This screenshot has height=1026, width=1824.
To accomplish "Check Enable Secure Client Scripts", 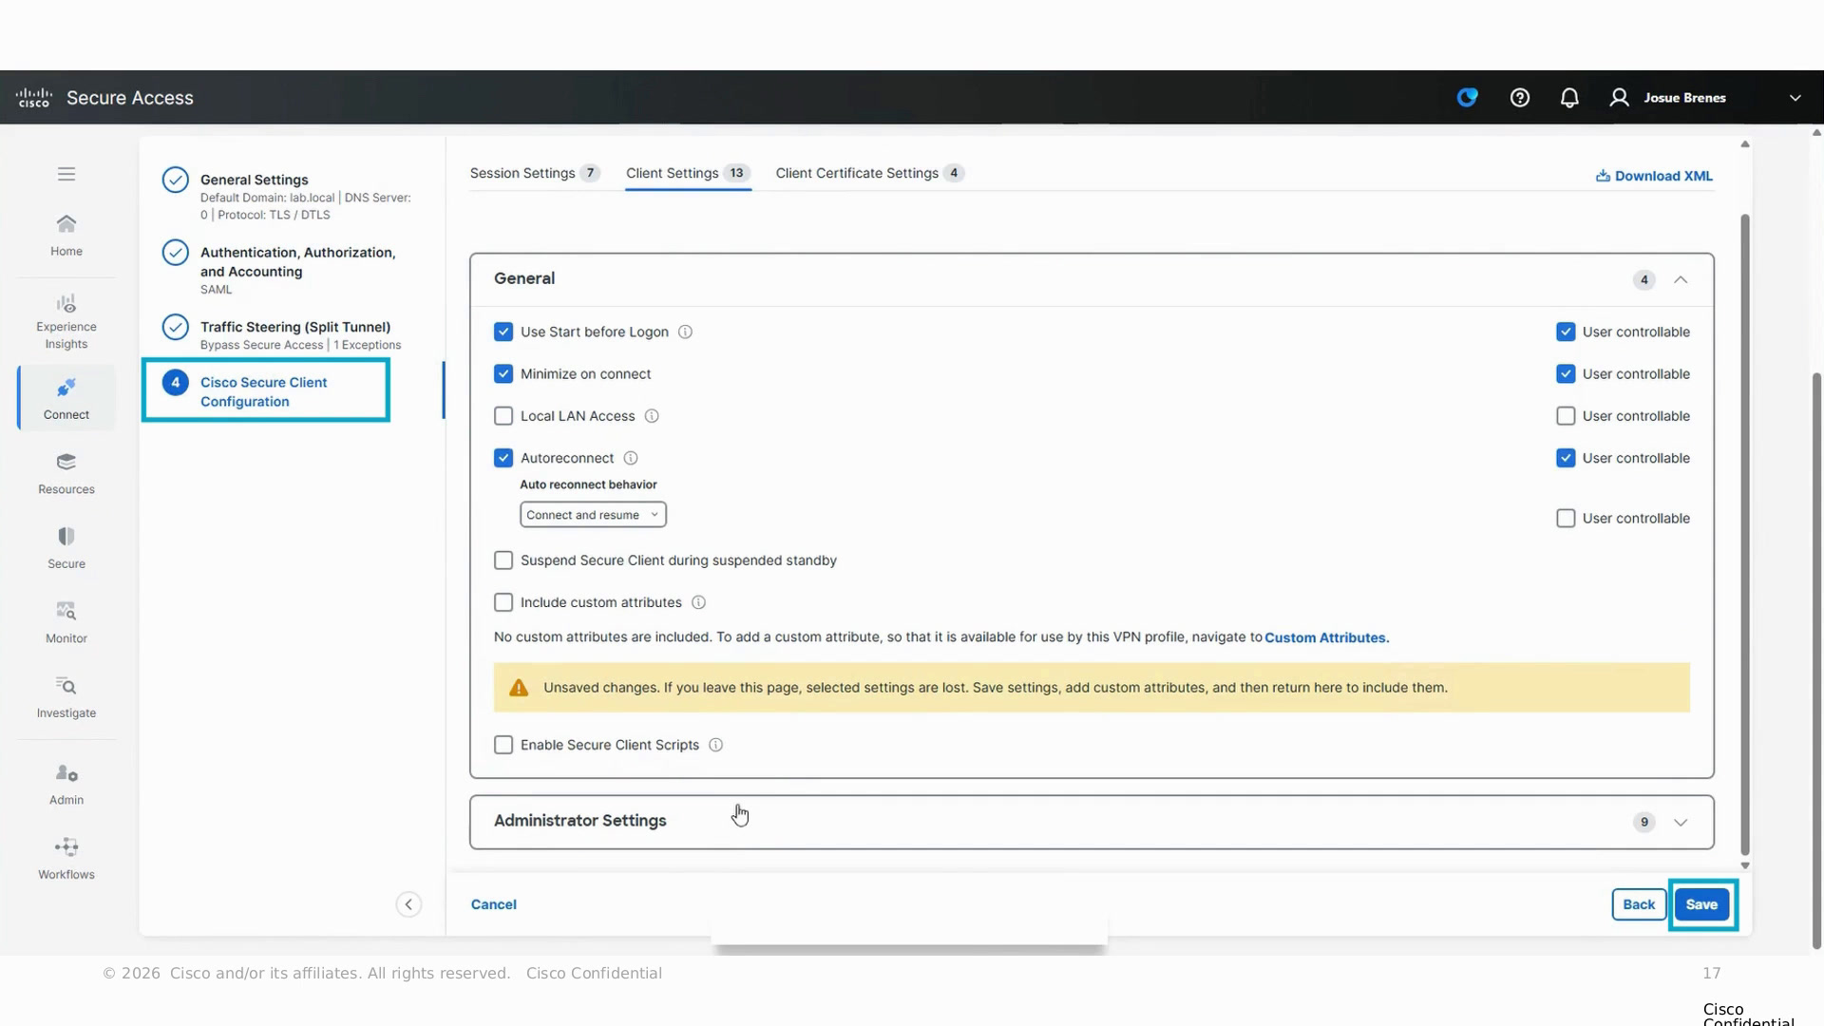I will [x=503, y=745].
